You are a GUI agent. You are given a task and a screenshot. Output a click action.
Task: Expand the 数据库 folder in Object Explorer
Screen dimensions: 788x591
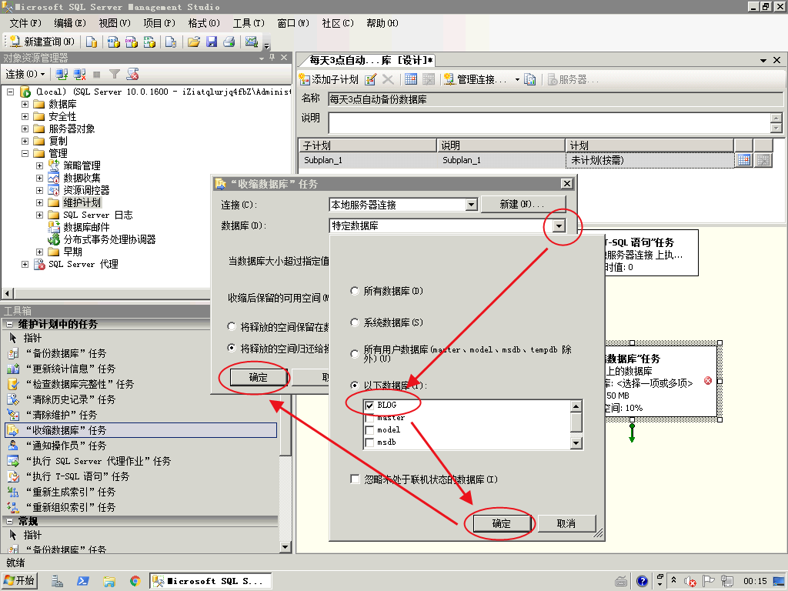pyautogui.click(x=25, y=104)
